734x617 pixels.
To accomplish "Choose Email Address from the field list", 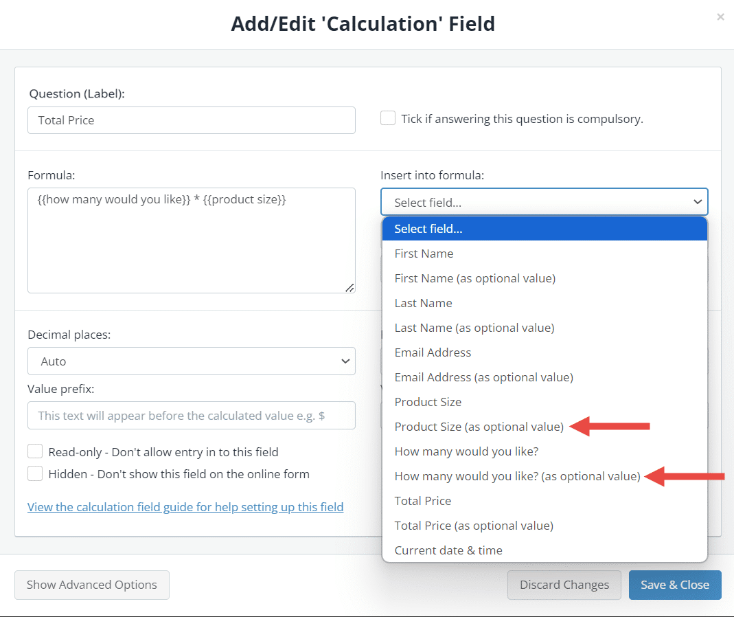I will click(433, 352).
